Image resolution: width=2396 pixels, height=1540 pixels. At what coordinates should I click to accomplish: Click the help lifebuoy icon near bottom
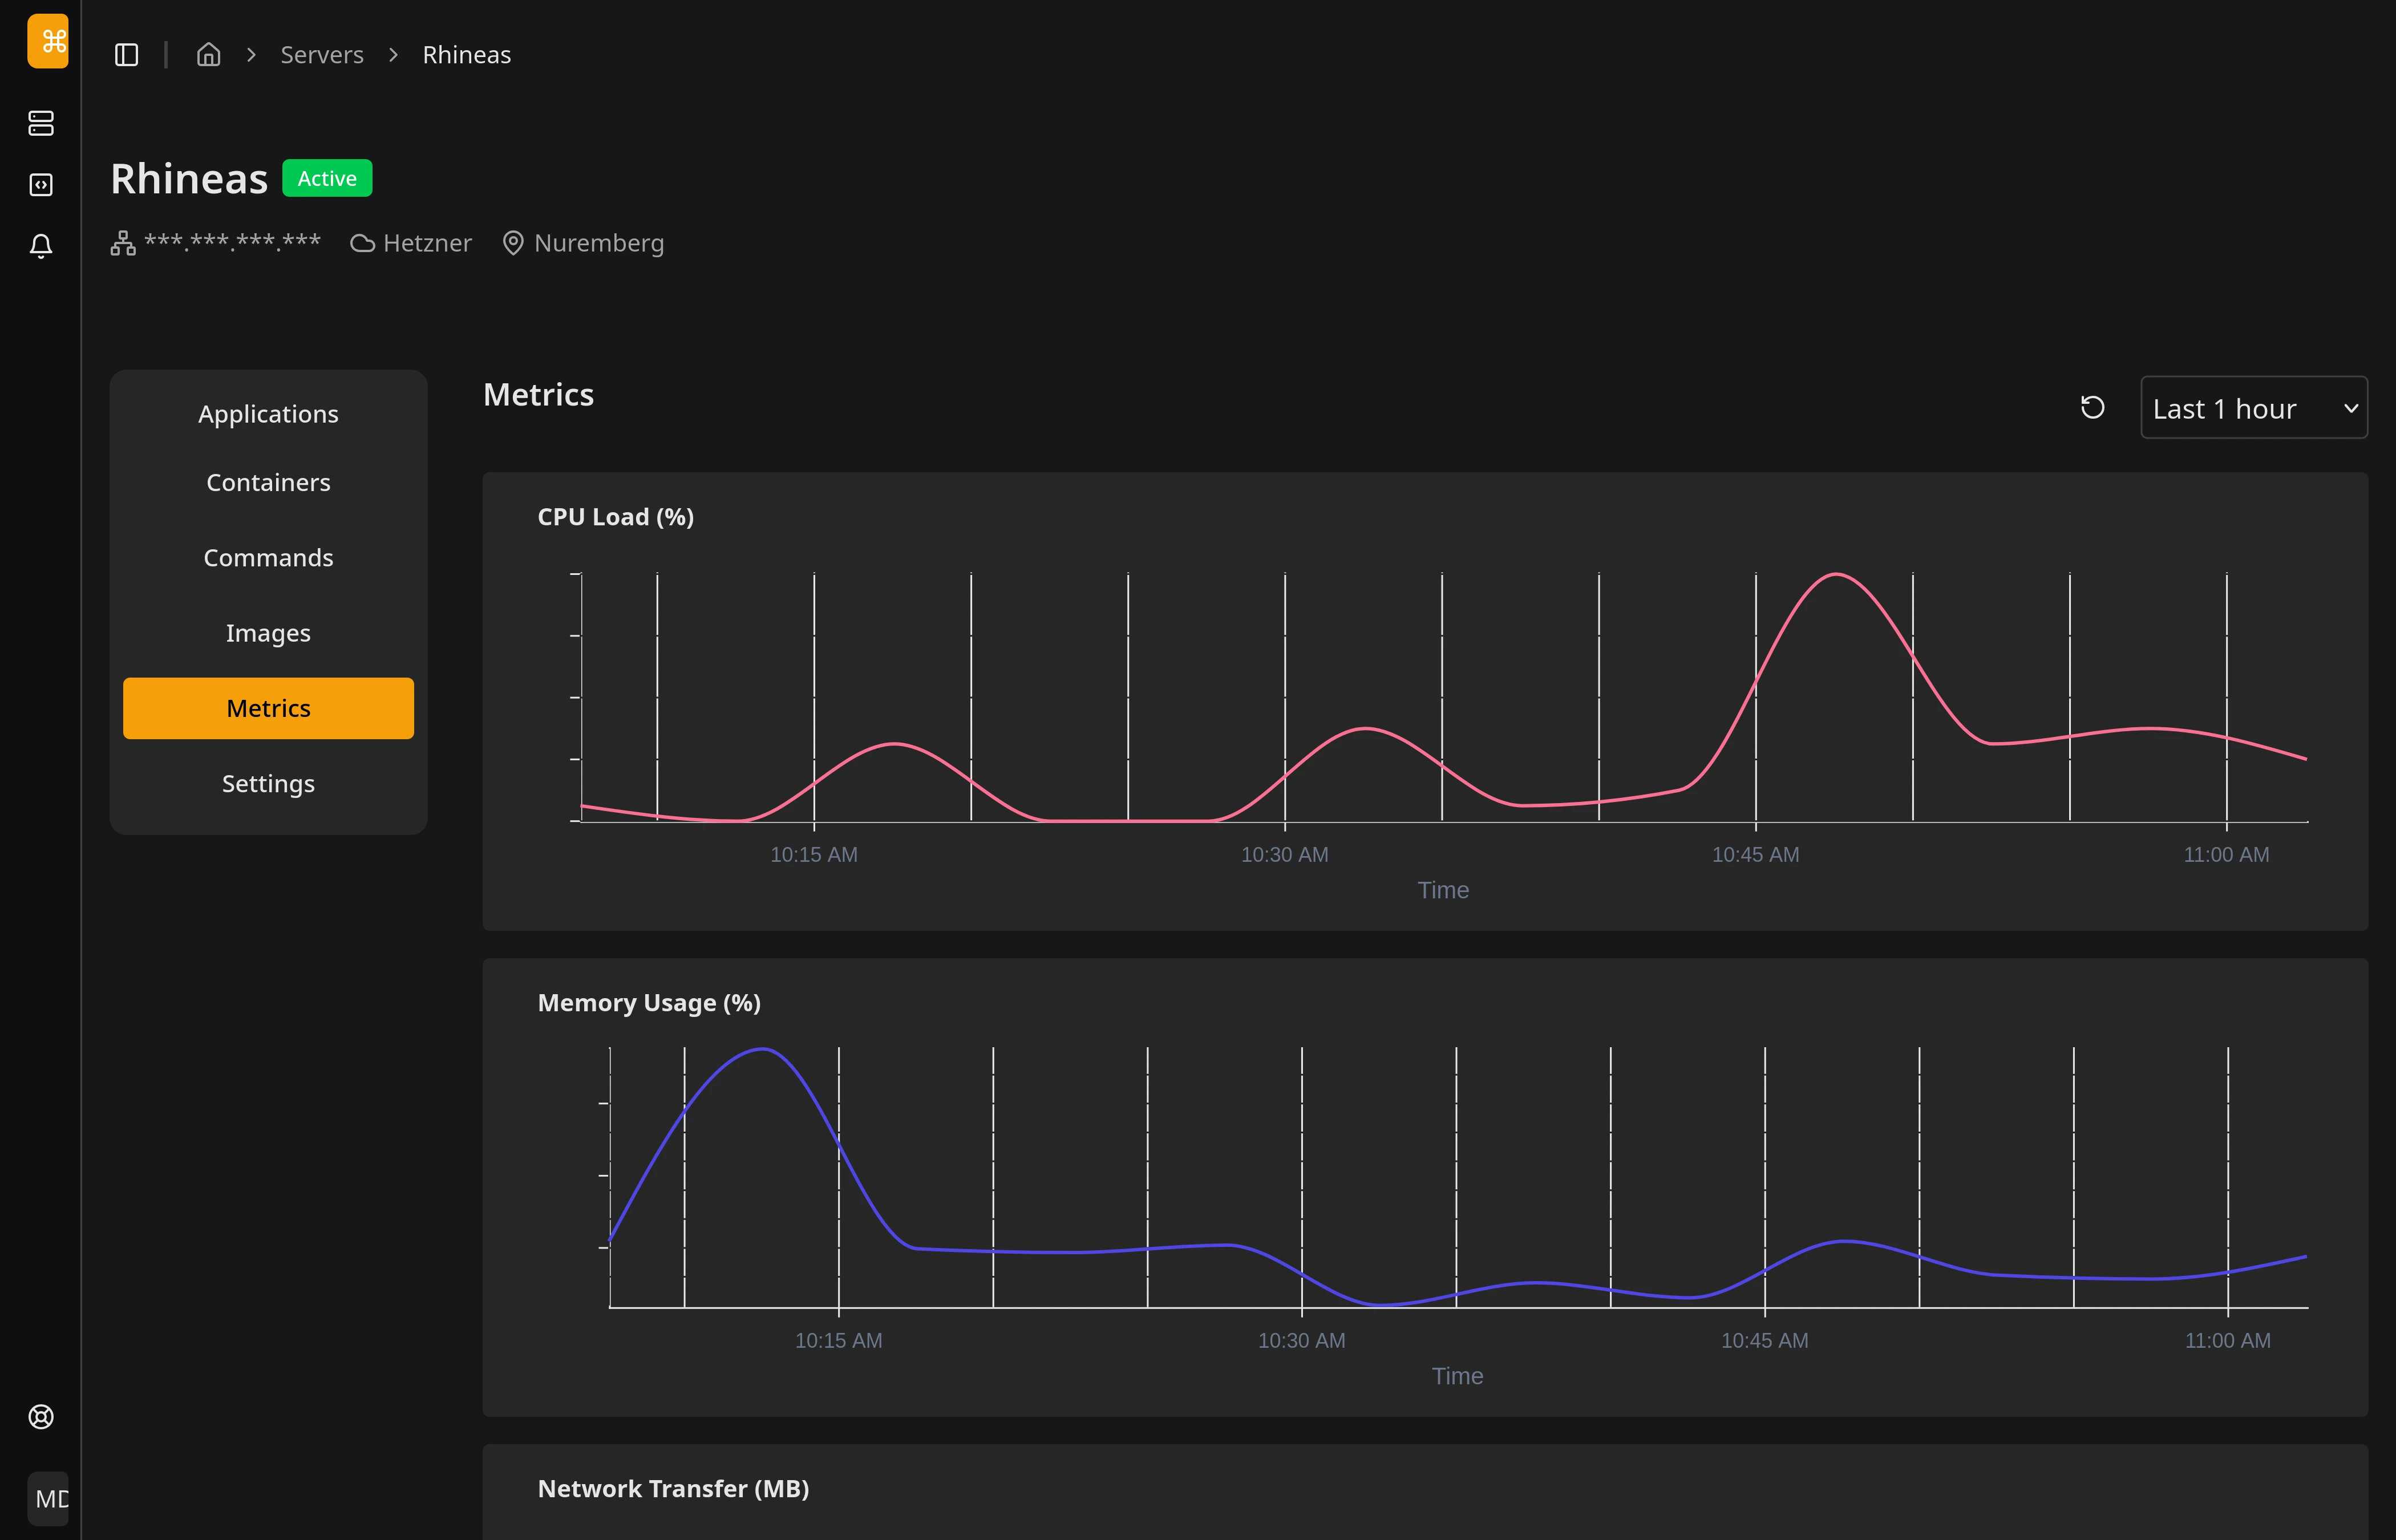pyautogui.click(x=41, y=1416)
